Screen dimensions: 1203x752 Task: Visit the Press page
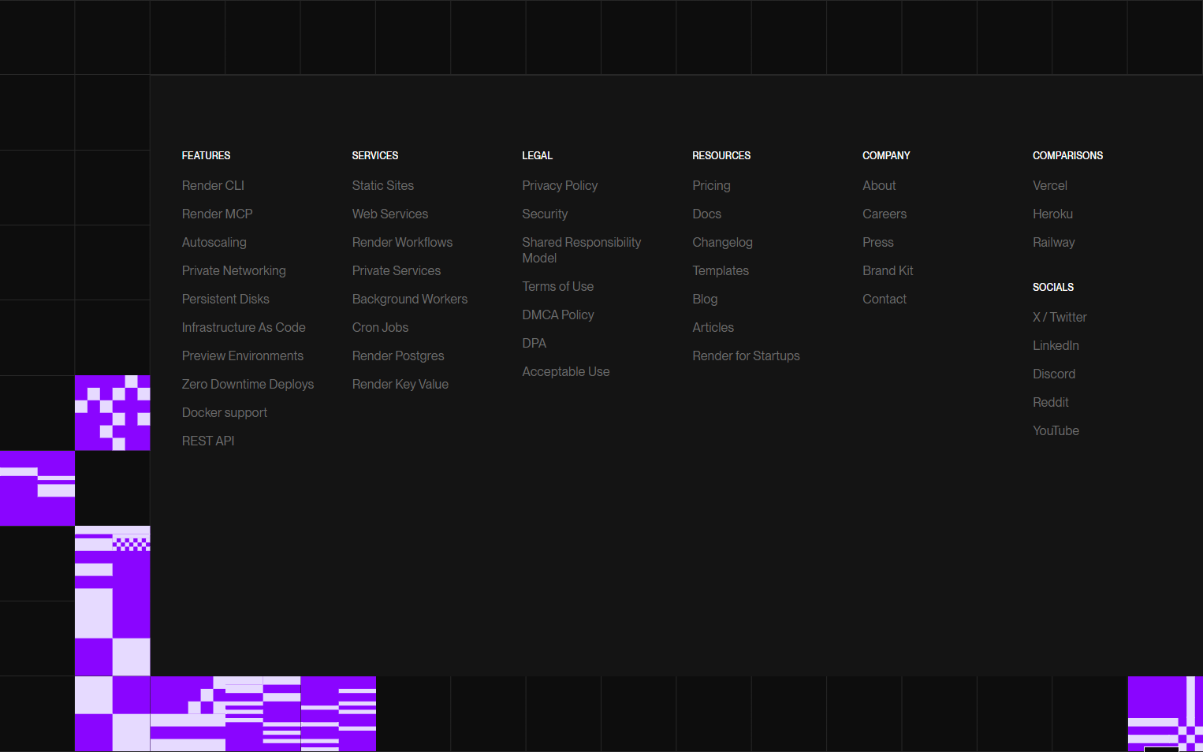click(877, 242)
